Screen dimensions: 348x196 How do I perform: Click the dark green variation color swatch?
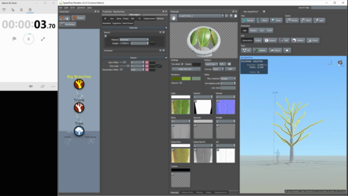click(x=176, y=78)
